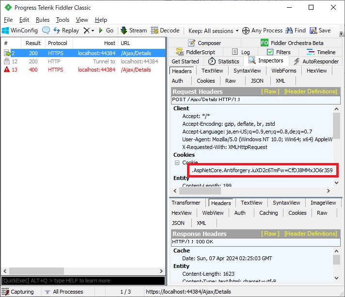Open the FiddlerScript tab
This screenshot has width=345, height=297.
click(x=195, y=52)
